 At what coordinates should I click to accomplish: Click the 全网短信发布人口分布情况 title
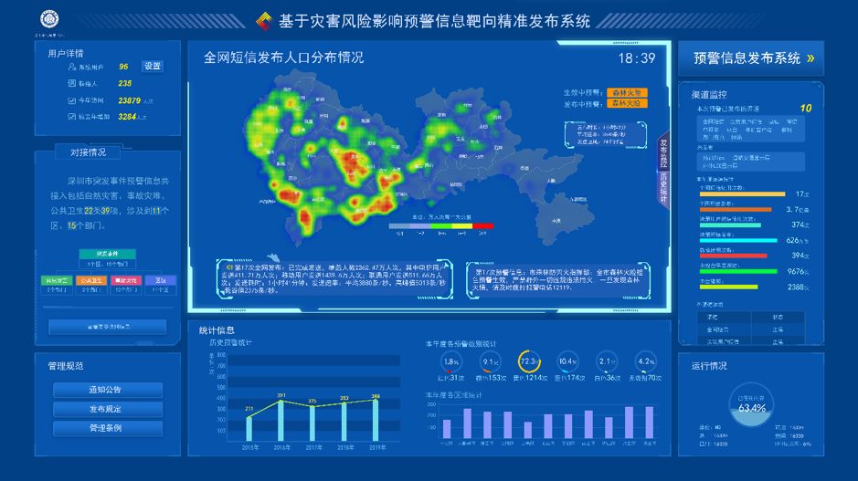tap(283, 58)
